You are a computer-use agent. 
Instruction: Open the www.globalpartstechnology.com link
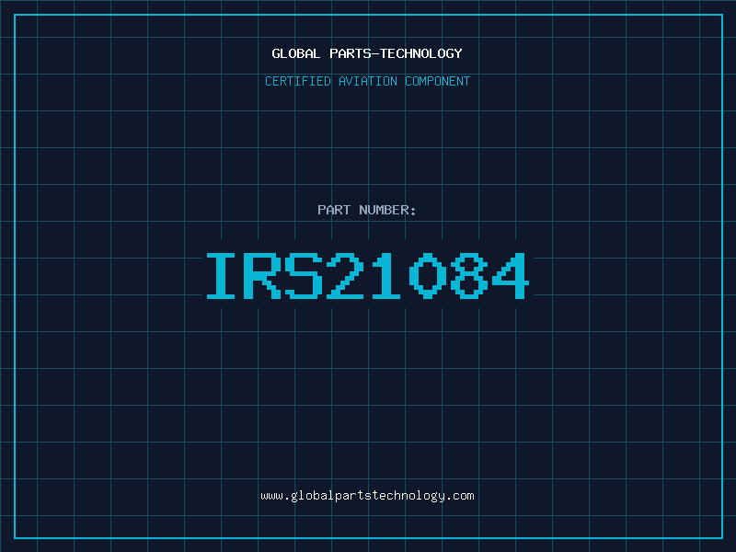[367, 496]
